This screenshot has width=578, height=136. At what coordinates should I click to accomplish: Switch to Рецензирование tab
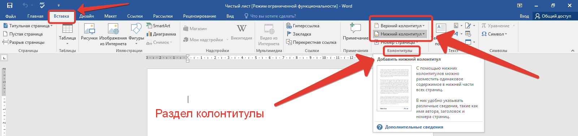pos(199,16)
